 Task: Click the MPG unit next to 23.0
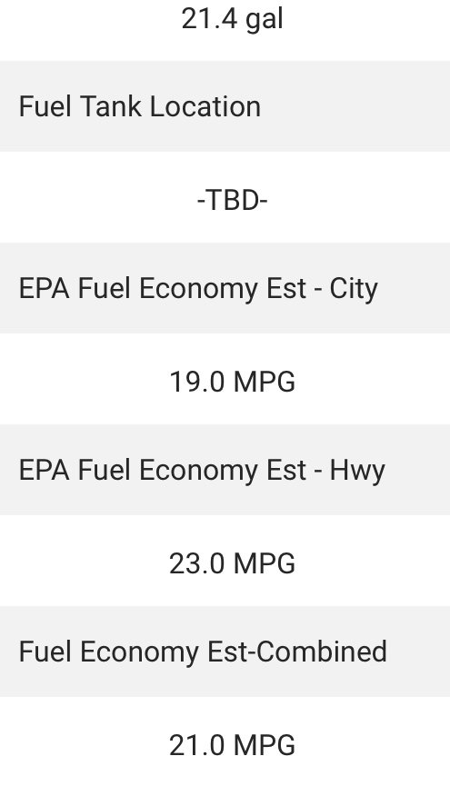click(x=265, y=563)
